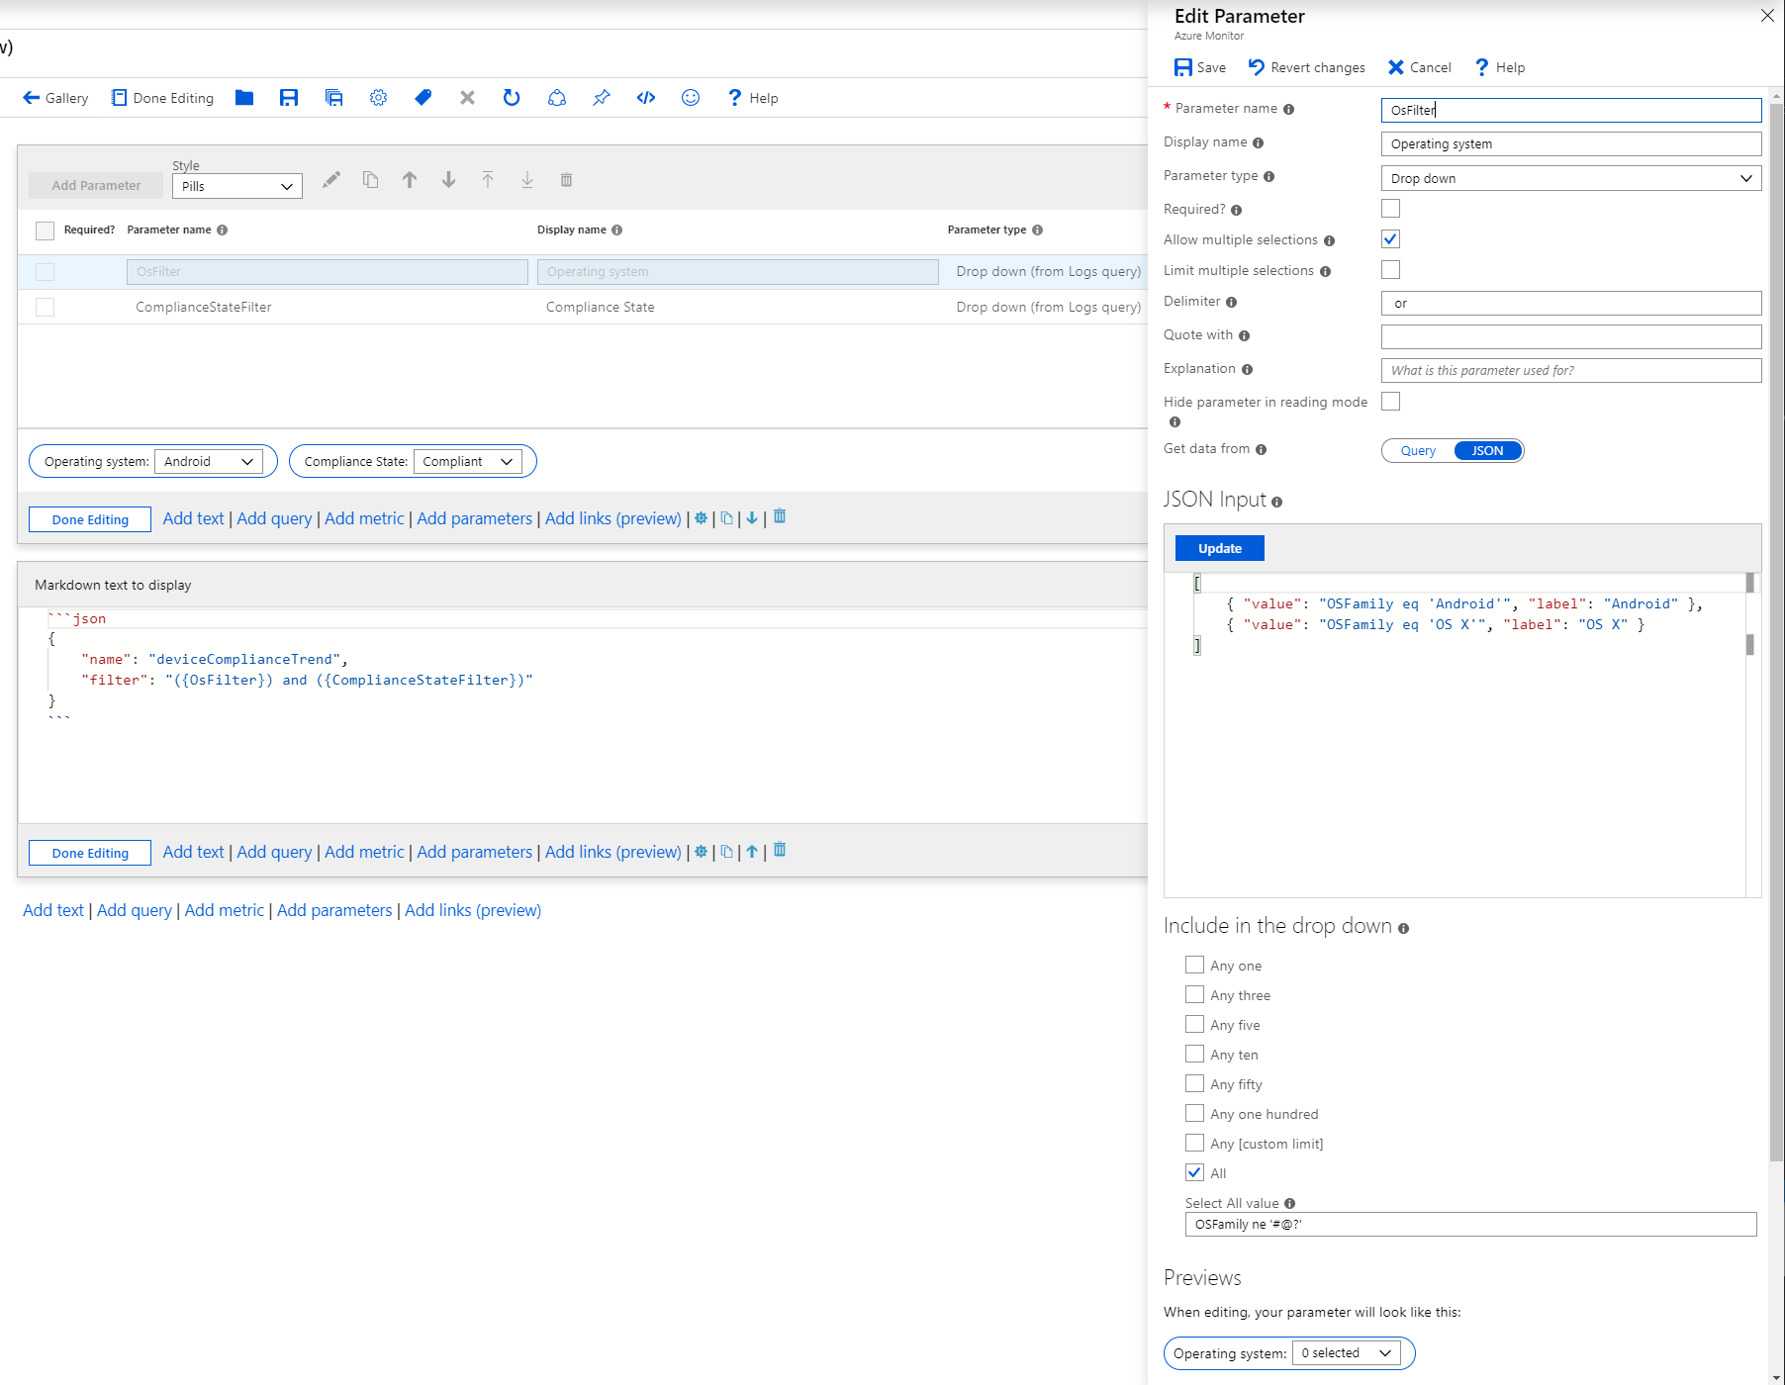The width and height of the screenshot is (1785, 1385).
Task: Switch Get data from to Query
Action: point(1418,451)
